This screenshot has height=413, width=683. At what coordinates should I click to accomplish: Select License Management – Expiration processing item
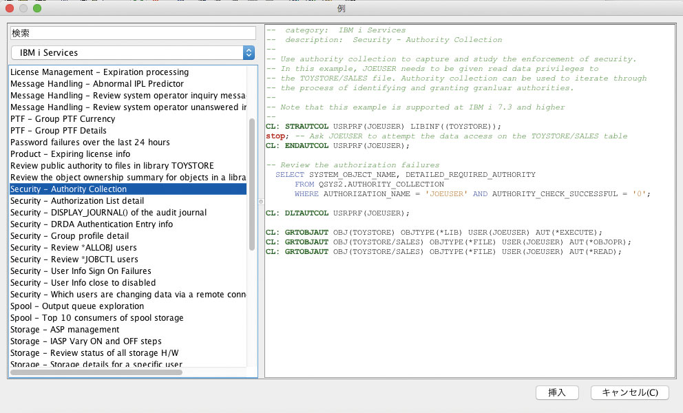(x=99, y=72)
